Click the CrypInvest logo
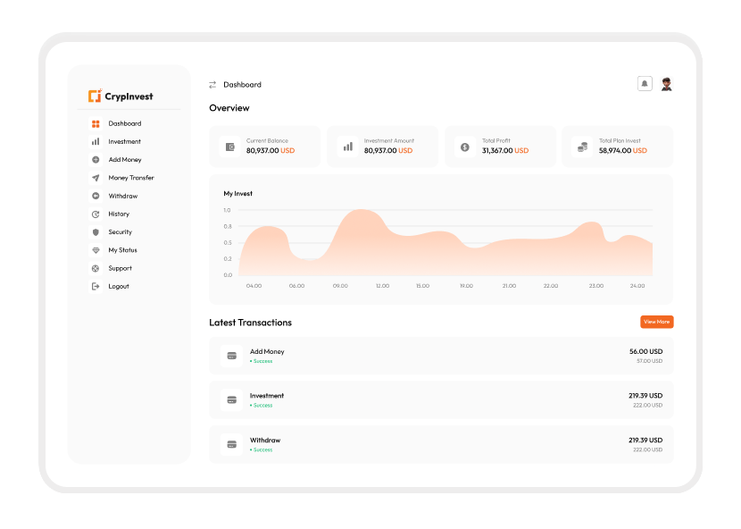The height and width of the screenshot is (529, 741). (121, 97)
